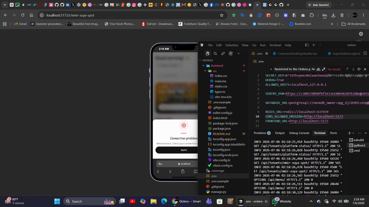The height and width of the screenshot is (207, 369).
Task: Close the find widget
Action: (x=365, y=69)
